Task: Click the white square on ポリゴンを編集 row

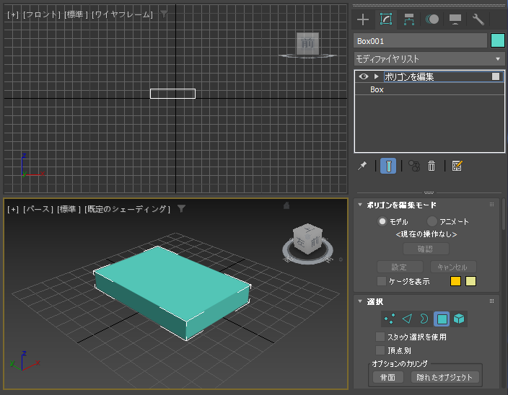Action: click(496, 76)
